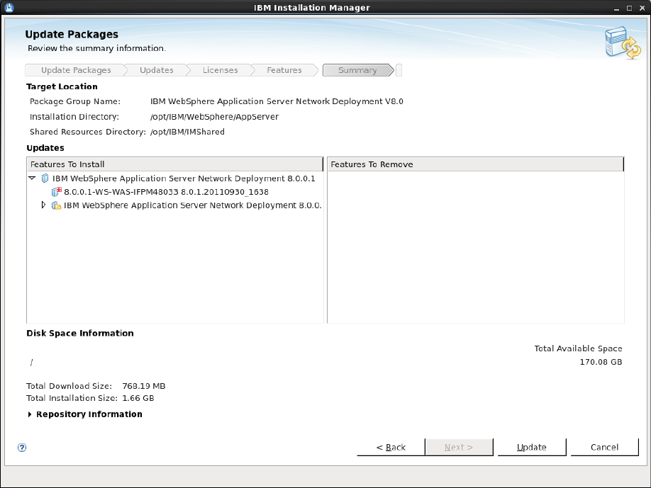Image resolution: width=651 pixels, height=488 pixels.
Task: Click the Cancel button
Action: (x=604, y=447)
